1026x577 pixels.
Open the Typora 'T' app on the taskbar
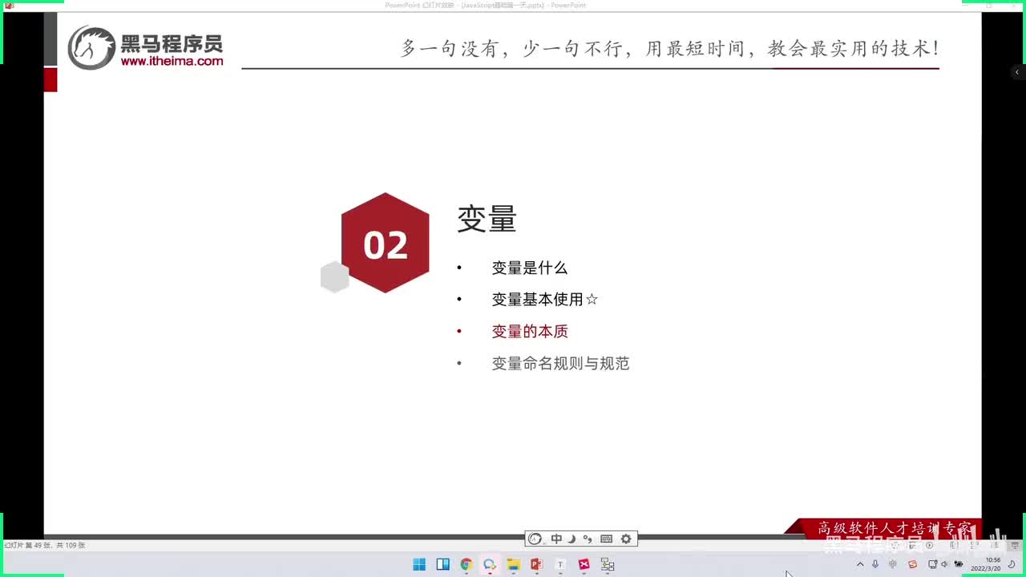click(560, 564)
